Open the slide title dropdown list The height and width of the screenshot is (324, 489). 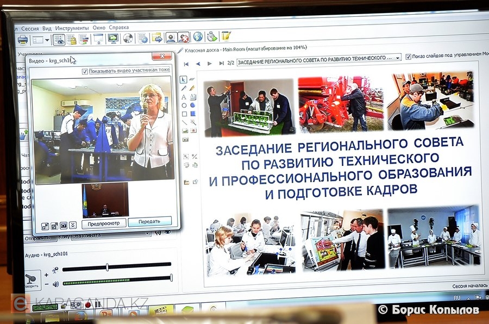click(398, 57)
